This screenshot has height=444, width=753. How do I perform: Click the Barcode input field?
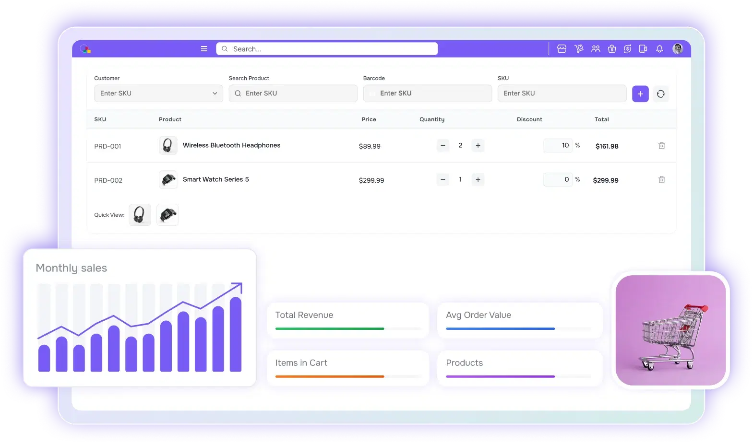point(427,93)
